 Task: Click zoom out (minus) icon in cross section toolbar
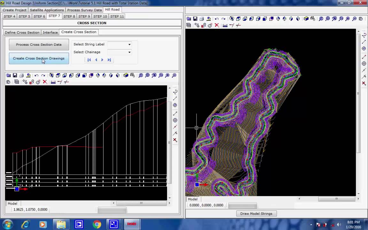coord(174,75)
